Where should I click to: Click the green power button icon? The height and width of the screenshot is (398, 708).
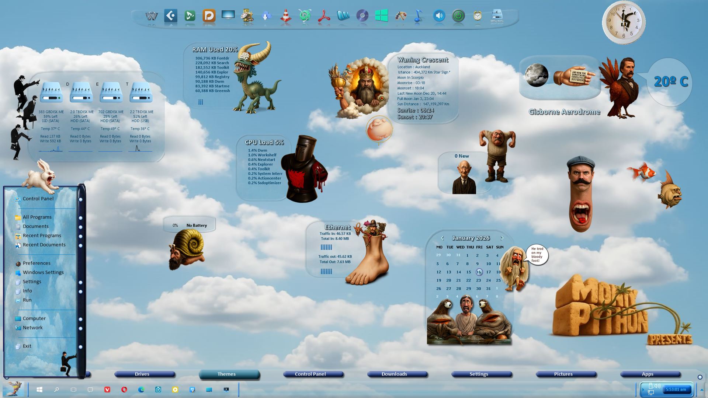pos(458,16)
